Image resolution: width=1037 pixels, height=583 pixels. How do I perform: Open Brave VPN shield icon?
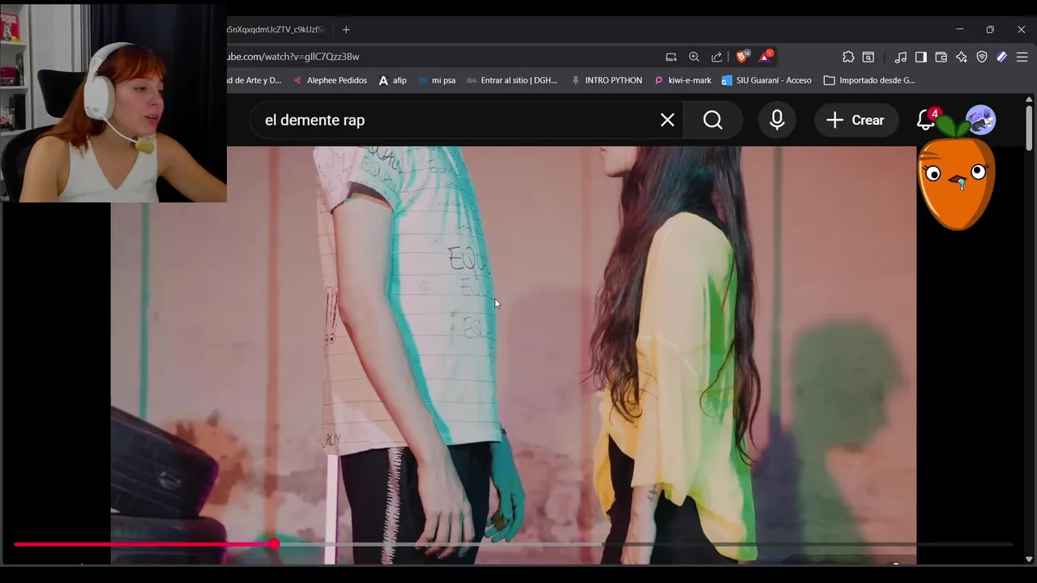click(982, 57)
